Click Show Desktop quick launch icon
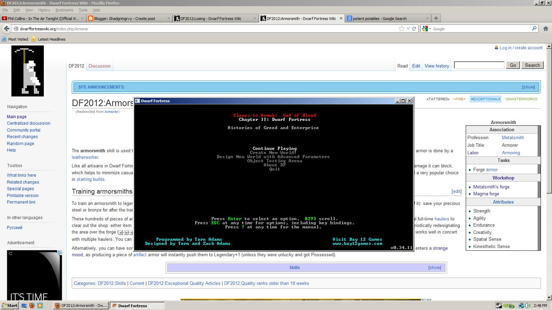This screenshot has height=310, width=552. (24, 306)
